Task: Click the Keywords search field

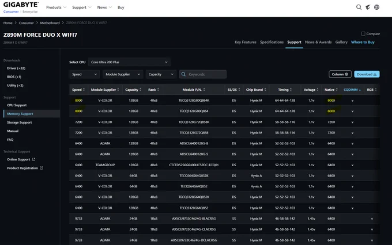Action: [203, 74]
